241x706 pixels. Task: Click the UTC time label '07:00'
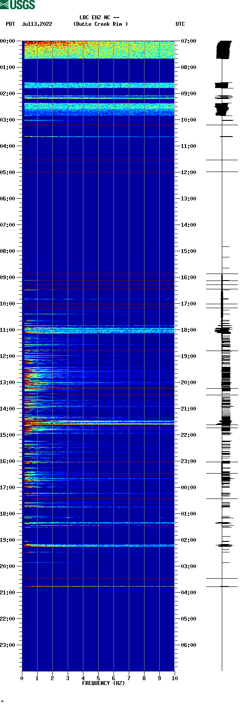tap(189, 41)
